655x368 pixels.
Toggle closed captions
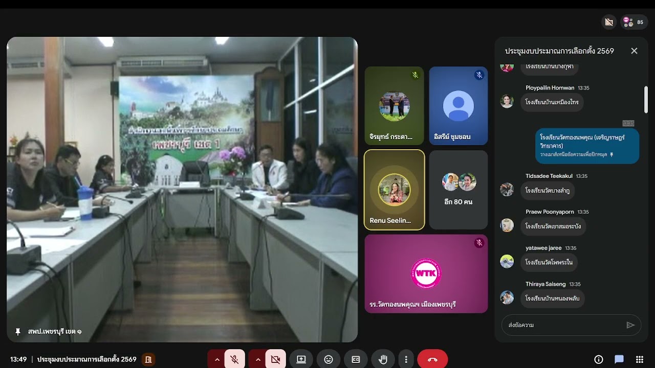[356, 359]
